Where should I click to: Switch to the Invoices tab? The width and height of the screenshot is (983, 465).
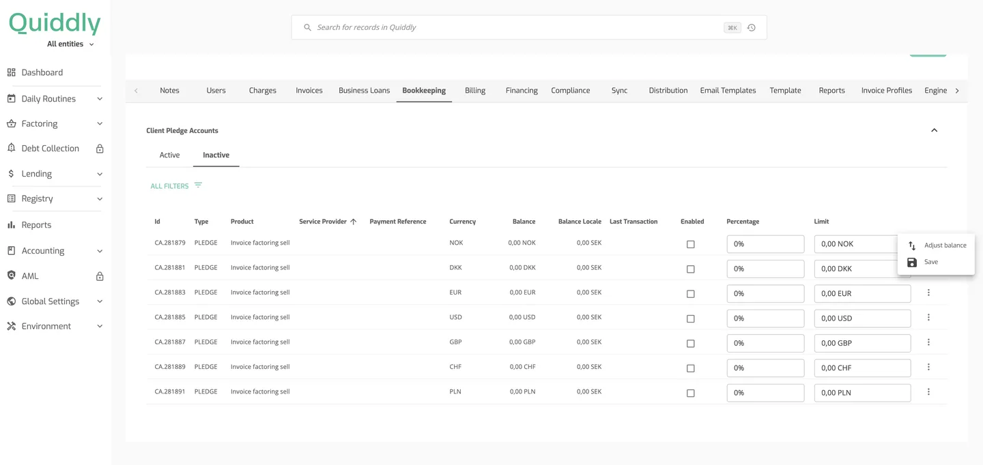click(309, 90)
